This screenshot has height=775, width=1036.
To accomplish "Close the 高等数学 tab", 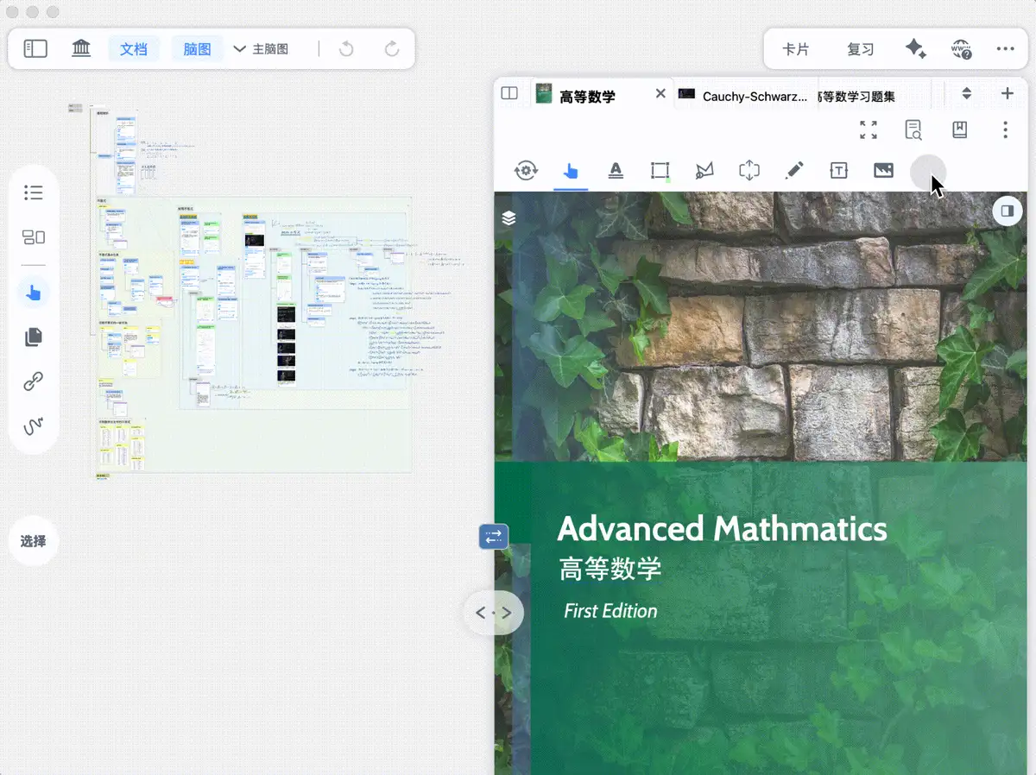I will (x=660, y=93).
